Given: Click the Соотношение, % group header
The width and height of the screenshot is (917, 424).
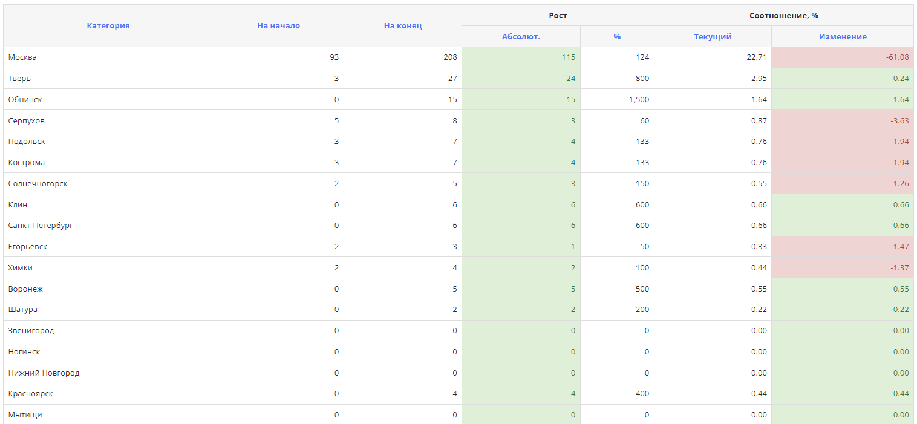Looking at the screenshot, I should (783, 16).
